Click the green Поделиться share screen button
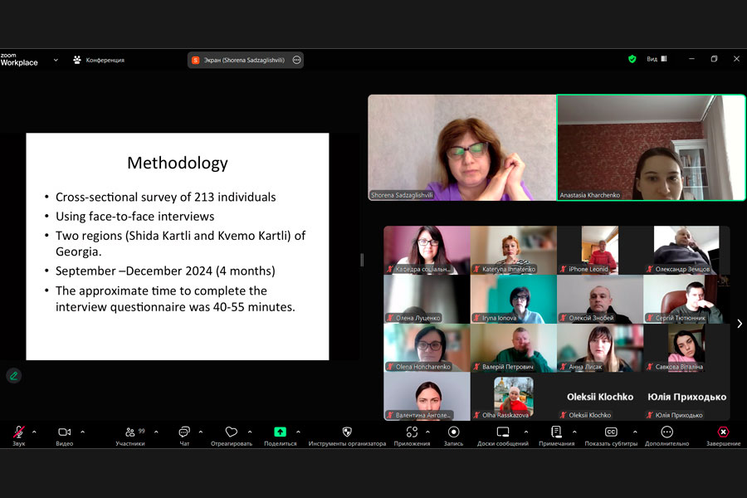Viewport: 747px width, 498px height. (280, 432)
